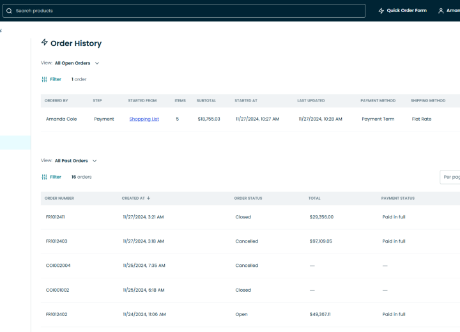Image resolution: width=460 pixels, height=332 pixels.
Task: Click the Created At sort arrow
Action: pos(148,198)
